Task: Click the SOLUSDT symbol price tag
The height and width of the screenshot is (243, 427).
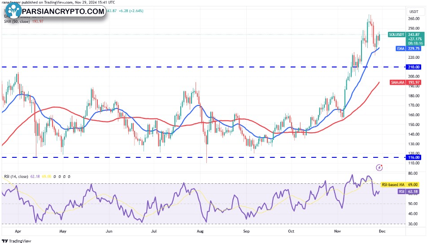Action: tap(396, 35)
